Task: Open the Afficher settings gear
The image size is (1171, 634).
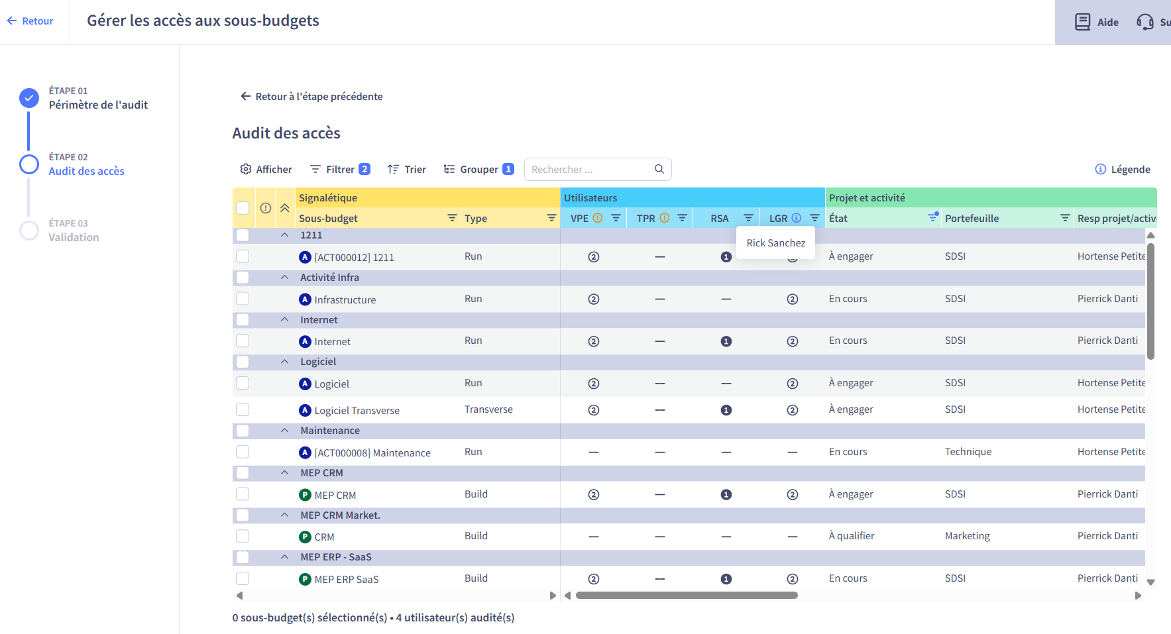Action: 246,169
